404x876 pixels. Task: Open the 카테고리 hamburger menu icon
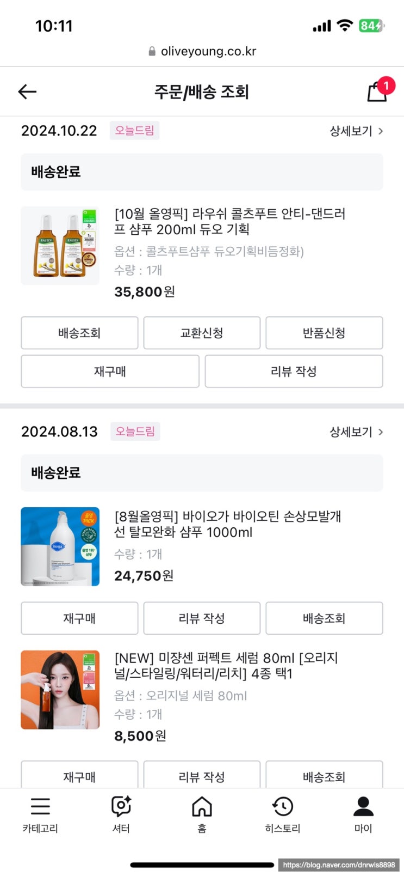pyautogui.click(x=40, y=807)
